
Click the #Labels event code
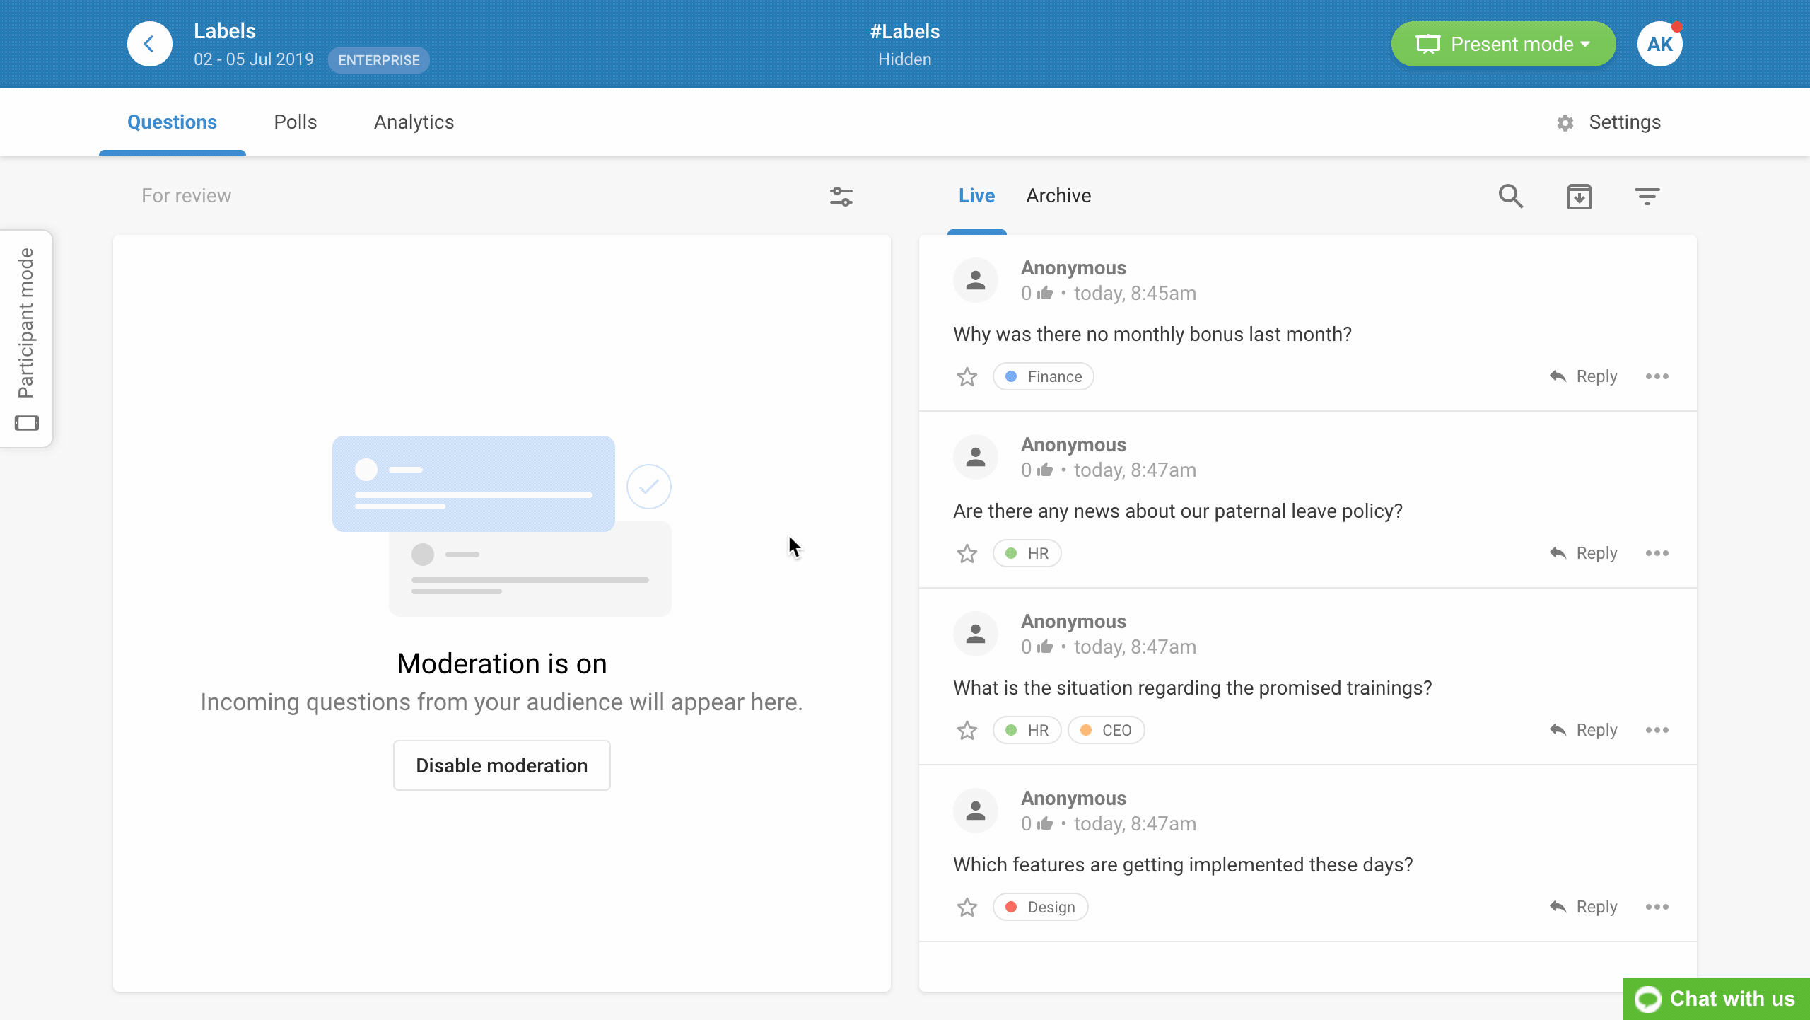tap(904, 32)
